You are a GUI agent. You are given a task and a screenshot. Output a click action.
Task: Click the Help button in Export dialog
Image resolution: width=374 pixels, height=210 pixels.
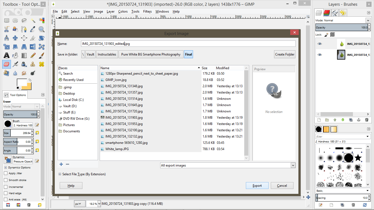tap(71, 186)
